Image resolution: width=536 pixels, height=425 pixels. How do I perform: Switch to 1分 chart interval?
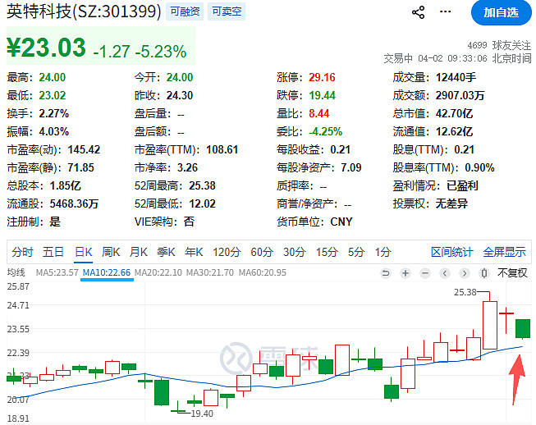[x=383, y=252]
